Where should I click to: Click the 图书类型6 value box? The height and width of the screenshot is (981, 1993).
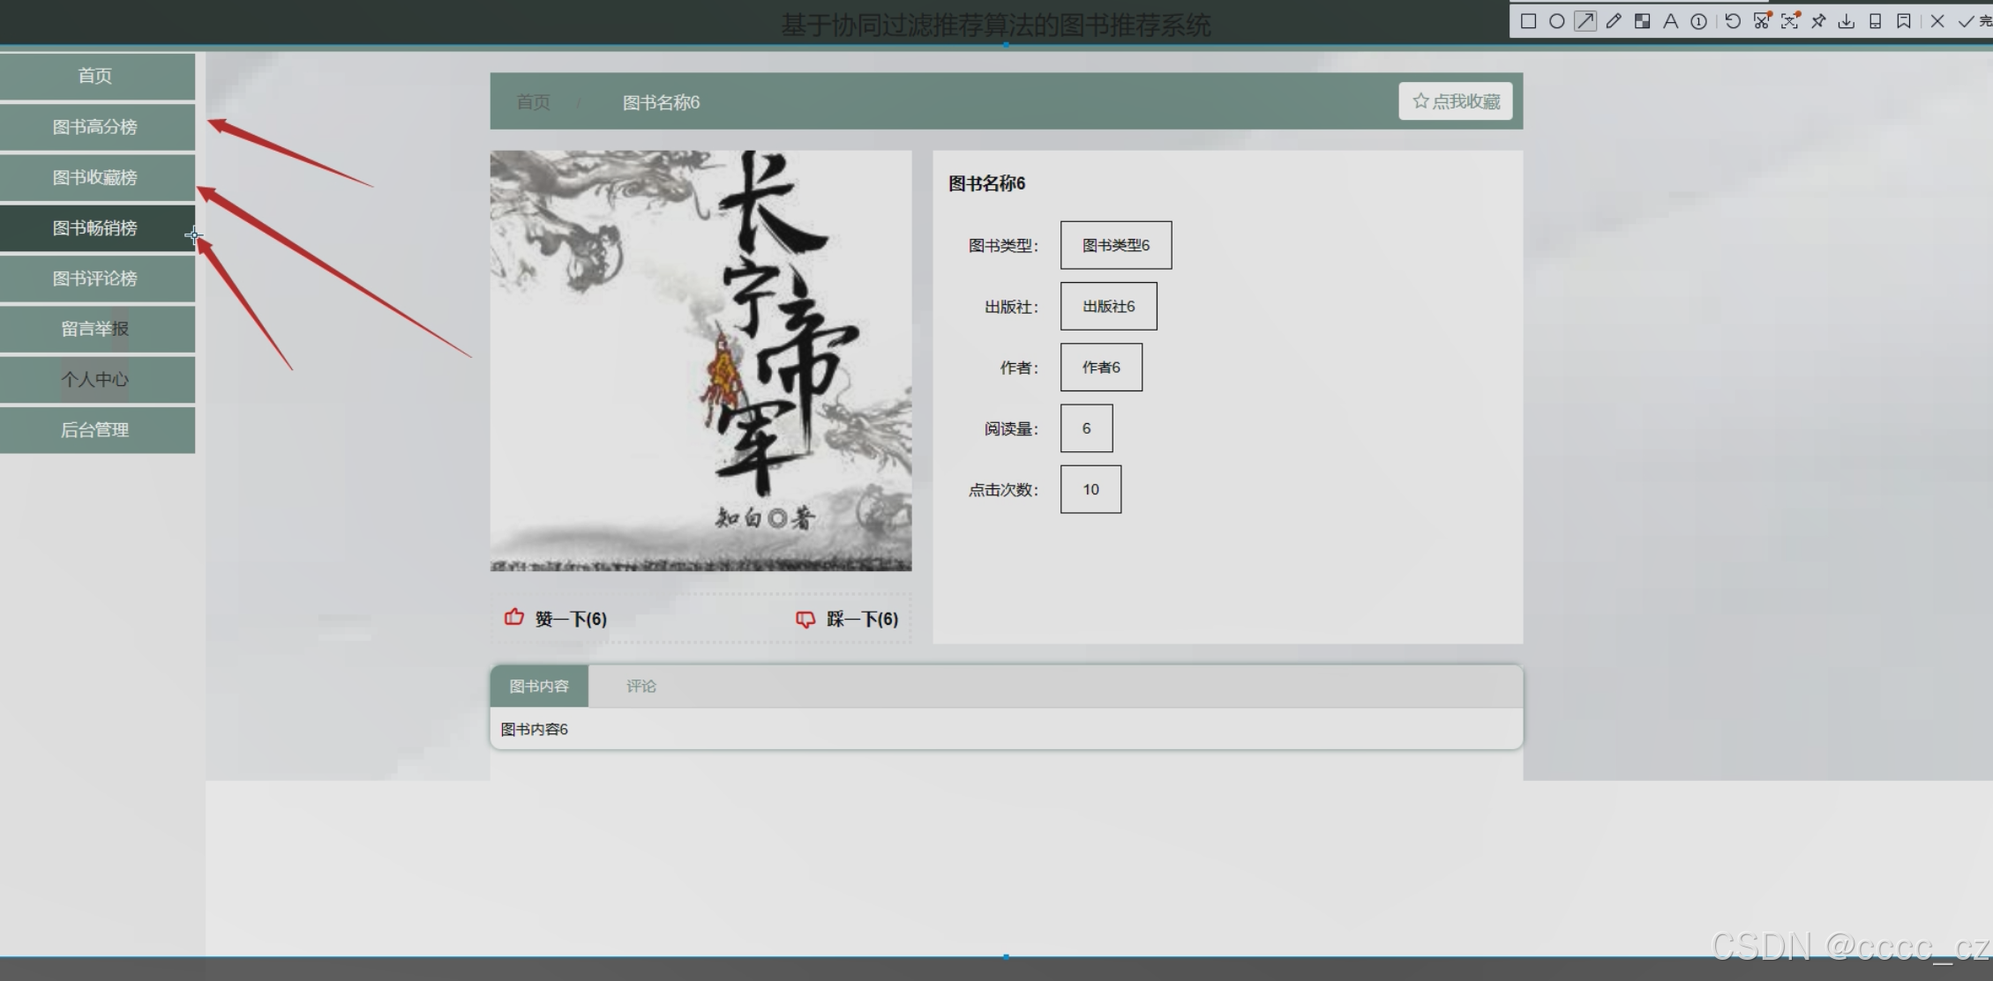[x=1116, y=245]
